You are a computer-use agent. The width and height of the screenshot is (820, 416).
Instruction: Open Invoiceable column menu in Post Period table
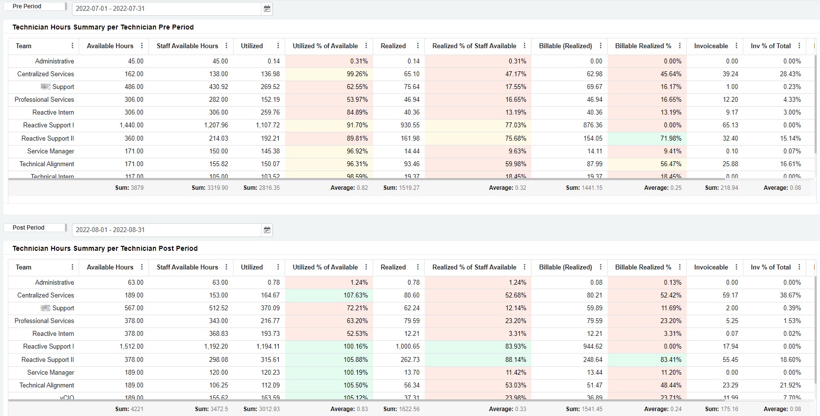pyautogui.click(x=736, y=267)
